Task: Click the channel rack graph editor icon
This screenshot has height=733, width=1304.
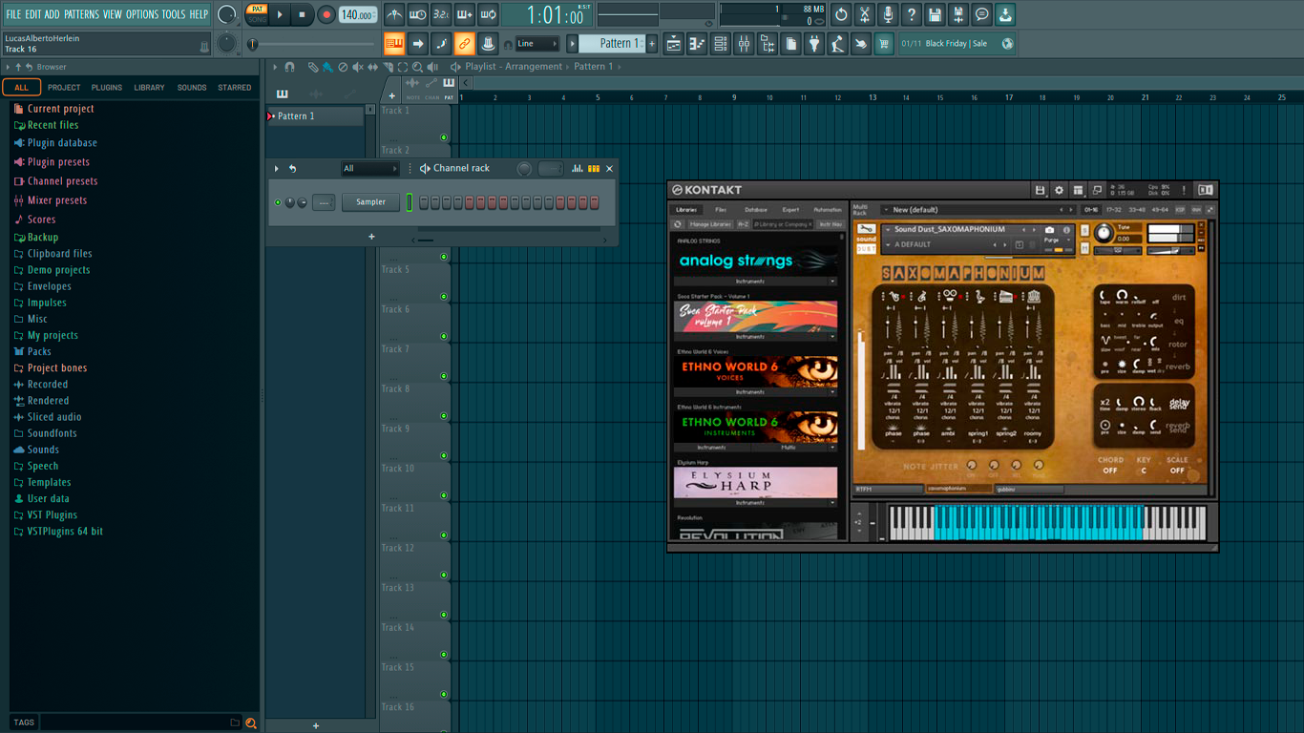Action: tap(578, 169)
